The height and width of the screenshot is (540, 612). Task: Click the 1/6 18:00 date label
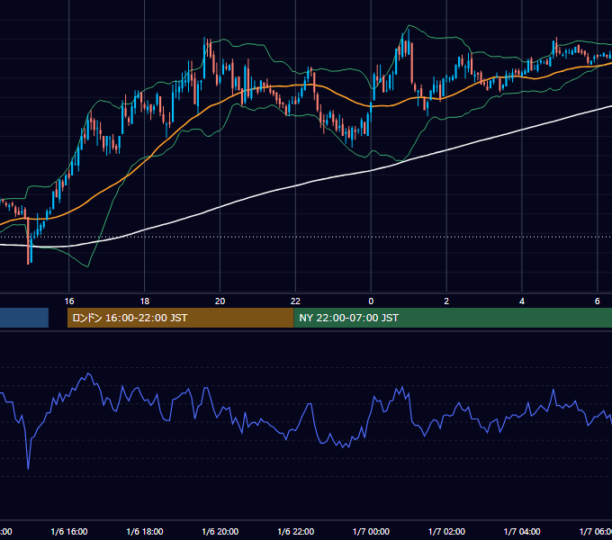[x=145, y=531]
